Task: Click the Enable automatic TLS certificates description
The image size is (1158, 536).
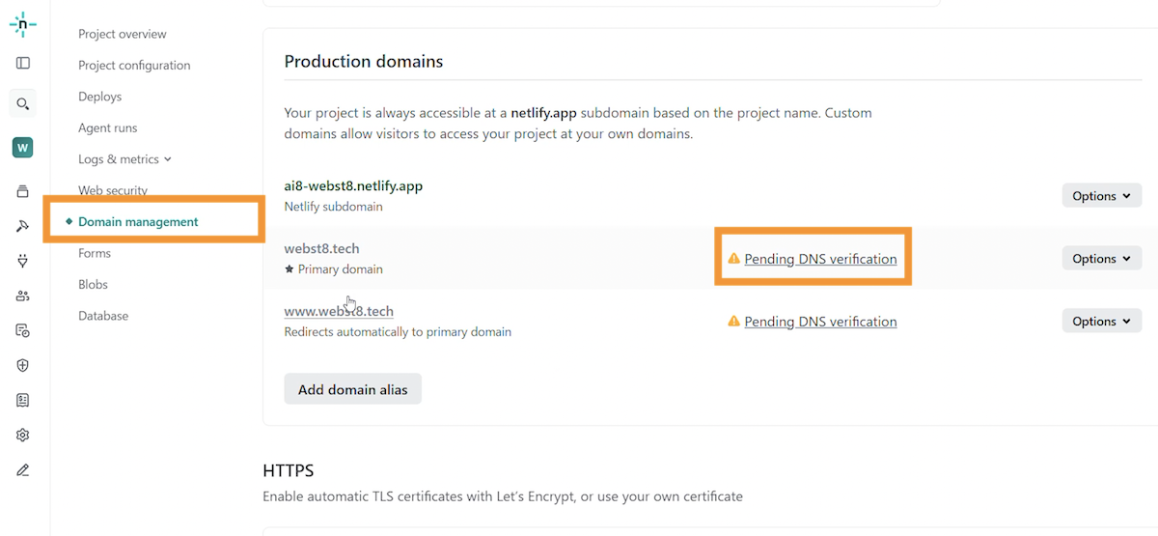Action: (x=503, y=496)
